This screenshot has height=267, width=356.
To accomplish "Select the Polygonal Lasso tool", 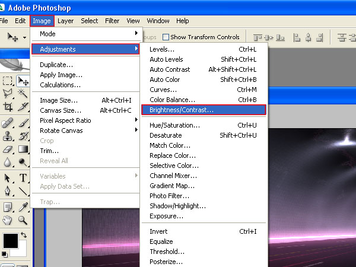I will 8,93.
